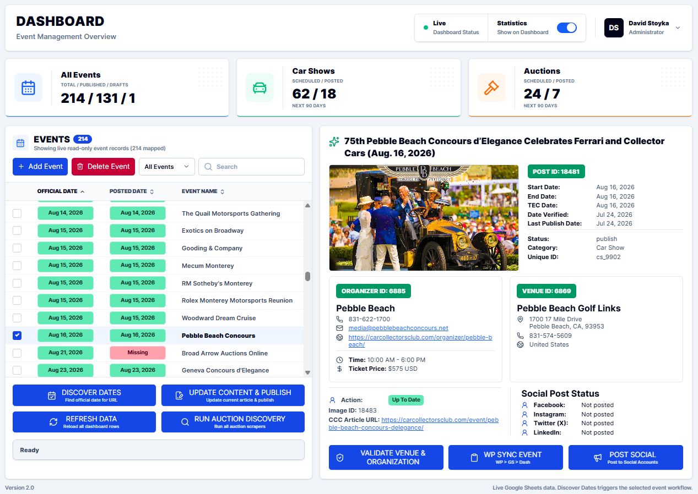Click the Pebble Beach Concours event photo

[x=424, y=218]
